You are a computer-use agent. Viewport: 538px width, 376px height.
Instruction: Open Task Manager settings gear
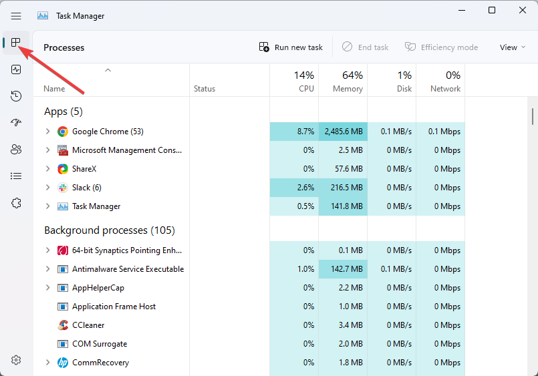tap(16, 360)
